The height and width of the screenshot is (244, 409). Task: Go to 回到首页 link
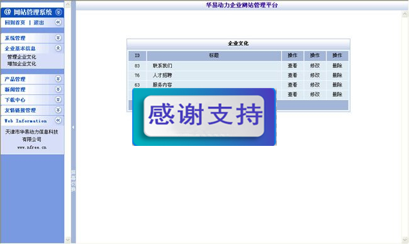[15, 23]
